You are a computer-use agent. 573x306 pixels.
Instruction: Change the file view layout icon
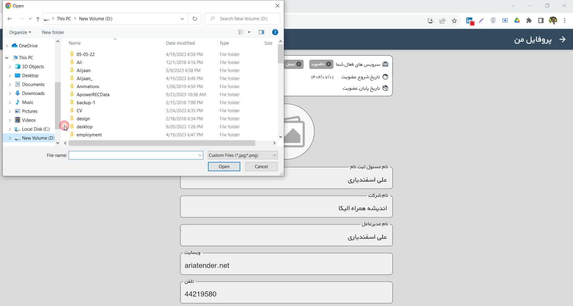[x=241, y=32]
